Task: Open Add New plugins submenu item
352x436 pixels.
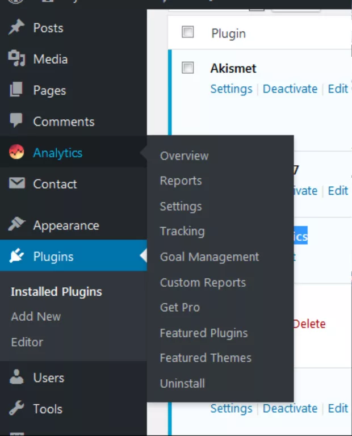Action: 36,317
